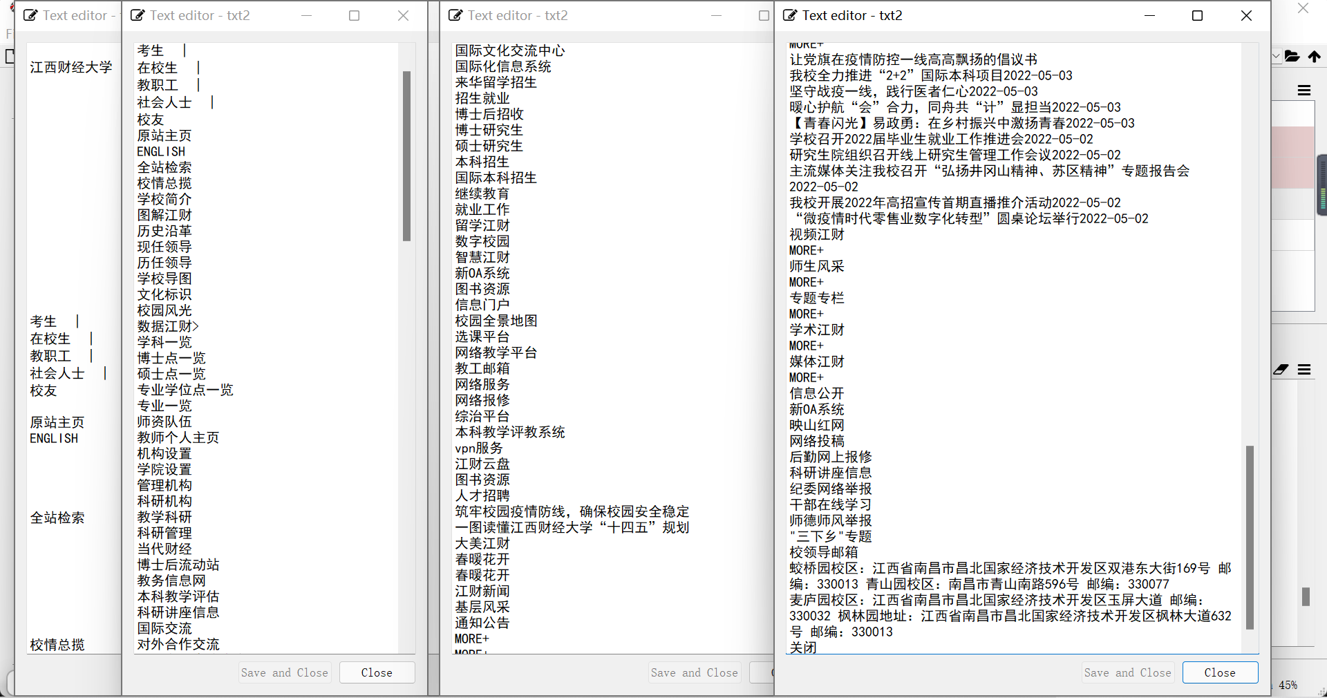Close the background application window behind the editors

tap(1303, 8)
